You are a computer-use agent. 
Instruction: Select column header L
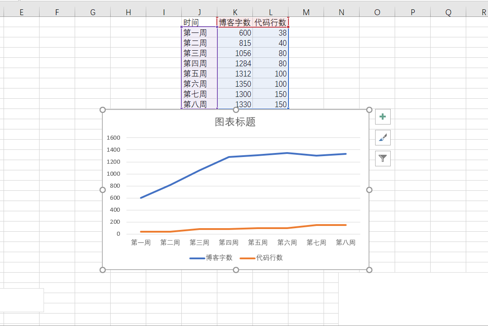click(x=271, y=12)
